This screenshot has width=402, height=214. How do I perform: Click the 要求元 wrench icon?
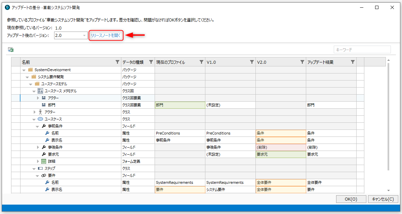tap(44, 154)
